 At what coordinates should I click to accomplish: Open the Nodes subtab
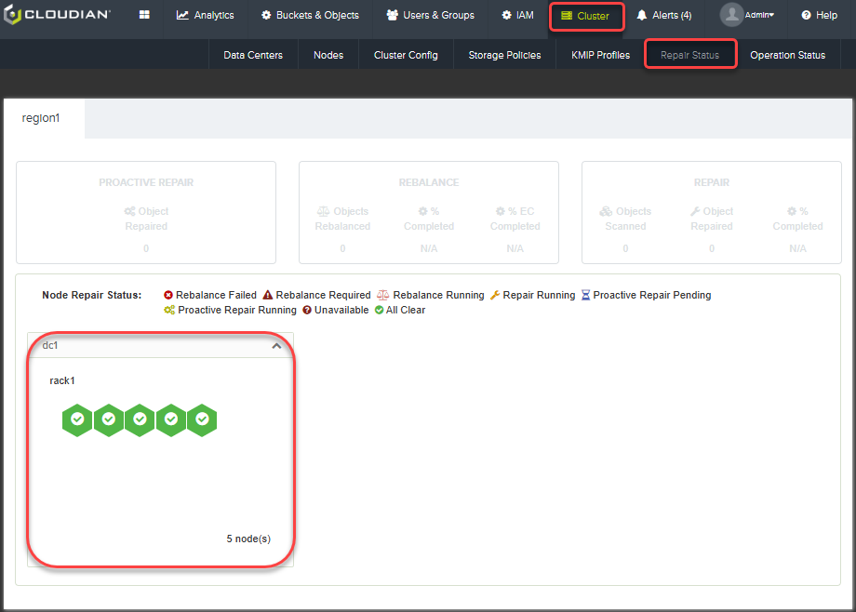tap(328, 55)
